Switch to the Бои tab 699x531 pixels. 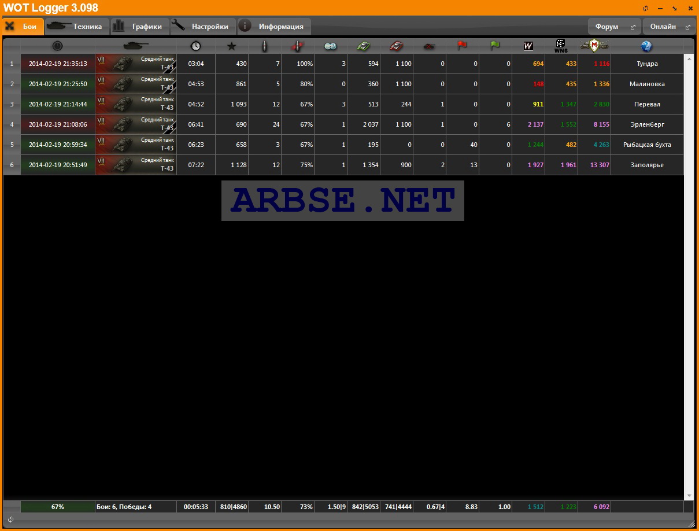pos(23,27)
